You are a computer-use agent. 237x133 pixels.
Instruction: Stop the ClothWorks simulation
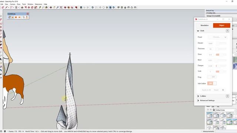(16, 17)
